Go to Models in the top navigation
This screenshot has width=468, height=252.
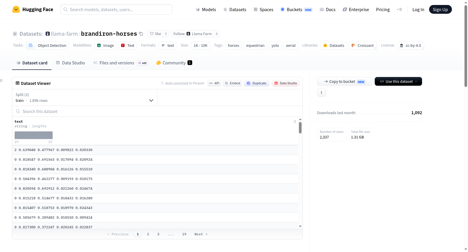(x=206, y=9)
